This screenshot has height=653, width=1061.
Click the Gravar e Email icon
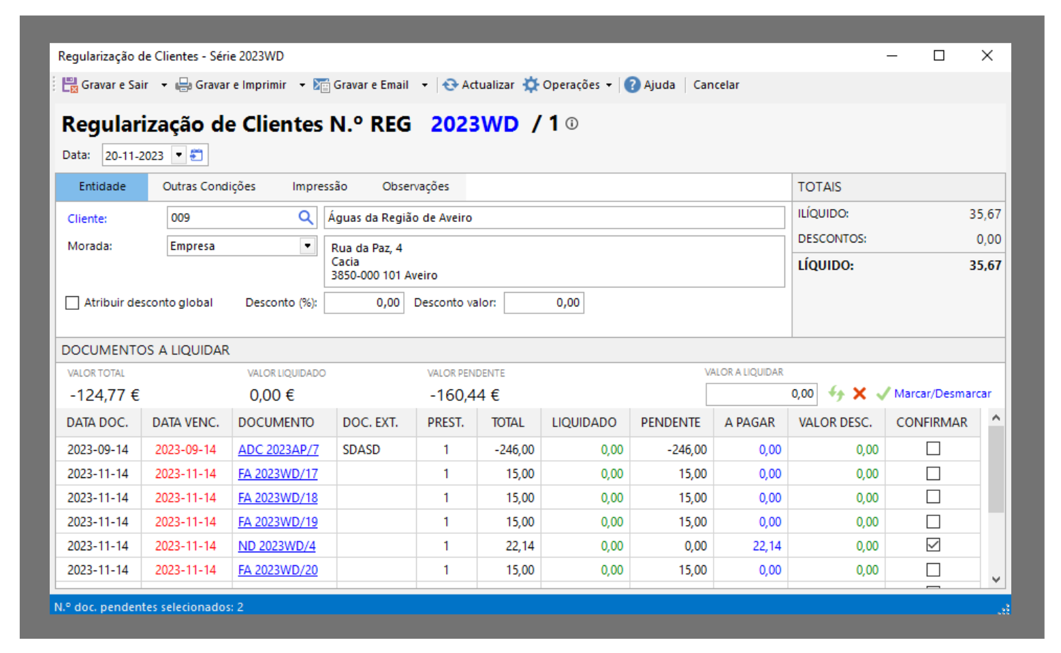pyautogui.click(x=321, y=85)
